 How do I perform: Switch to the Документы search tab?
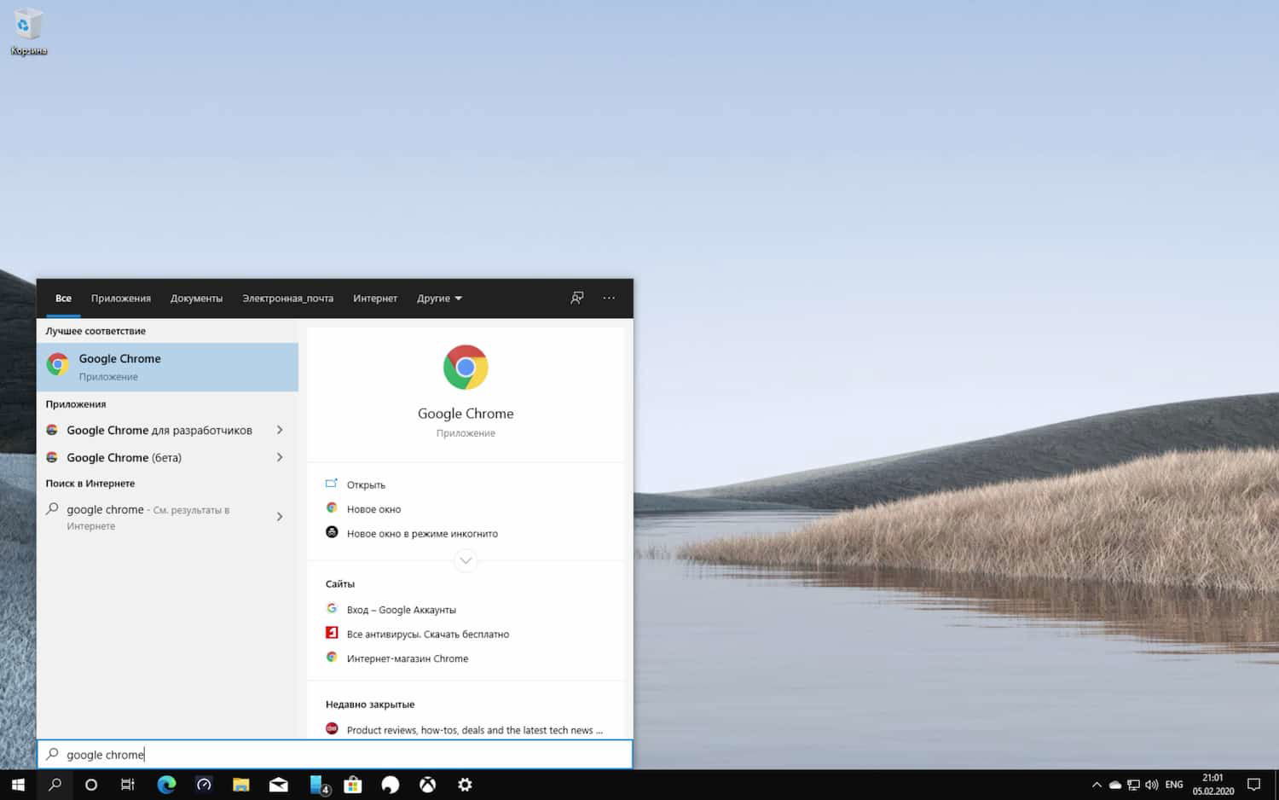click(x=196, y=298)
